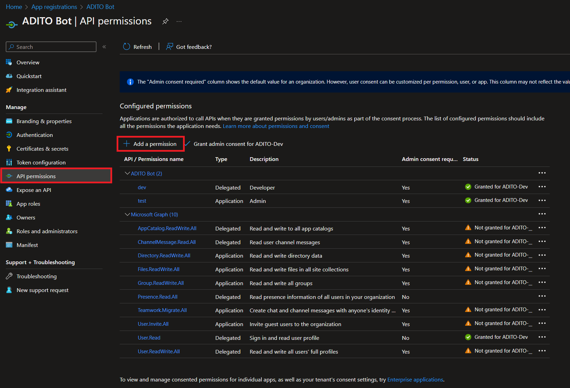Click green granted check on User.Read row

468,337
